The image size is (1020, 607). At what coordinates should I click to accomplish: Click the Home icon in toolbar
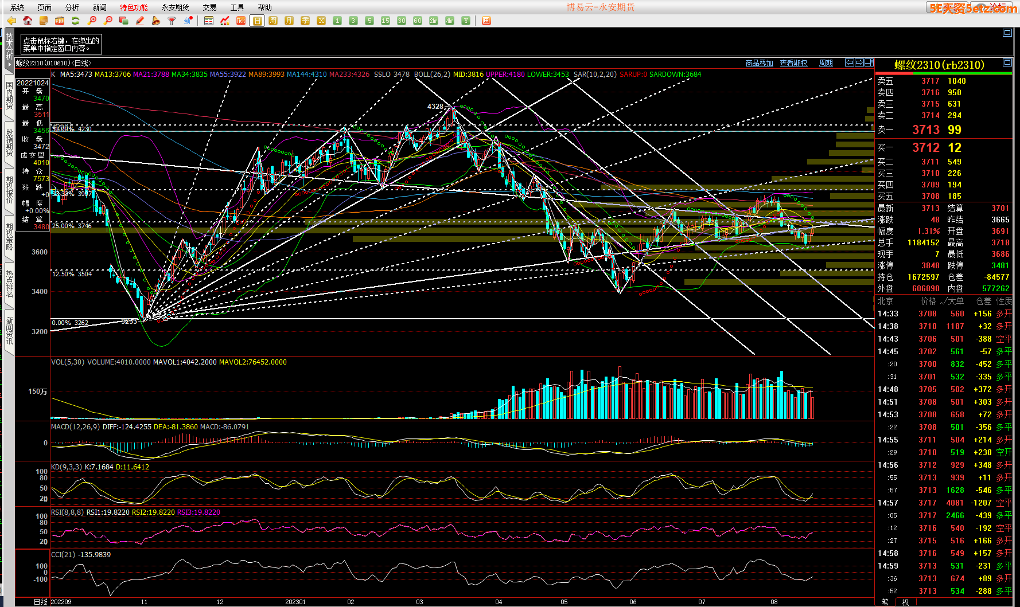27,21
